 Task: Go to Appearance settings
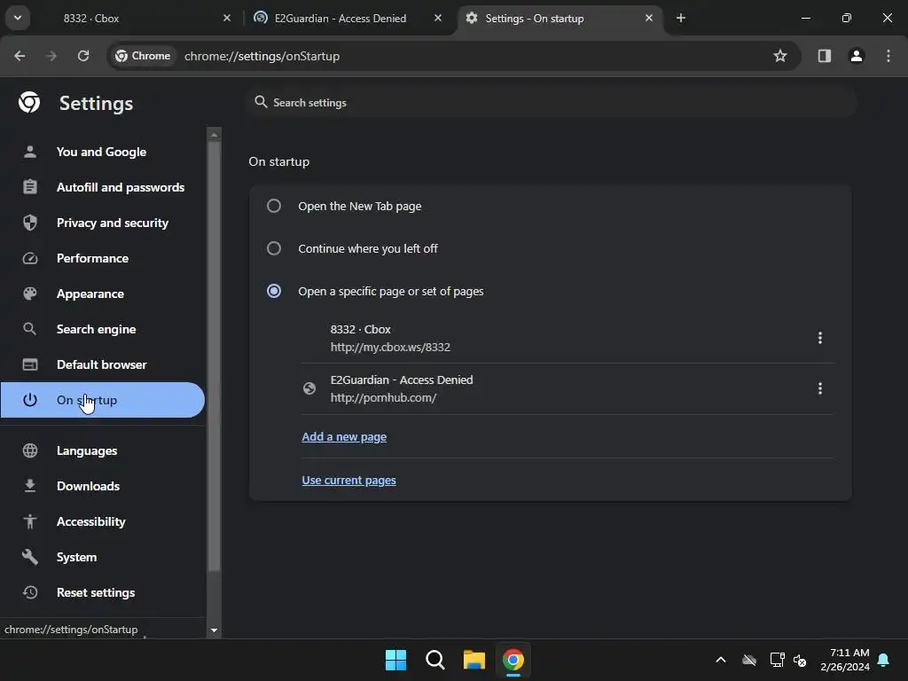point(103,294)
